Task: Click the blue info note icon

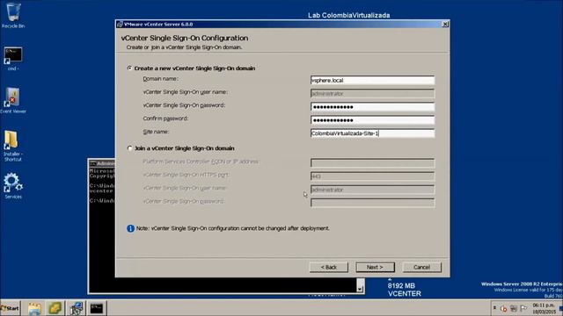Action: pyautogui.click(x=130, y=228)
